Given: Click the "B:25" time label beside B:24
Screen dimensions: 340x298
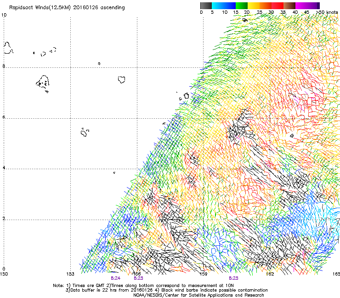Looking at the screenshot, I should [138, 278].
